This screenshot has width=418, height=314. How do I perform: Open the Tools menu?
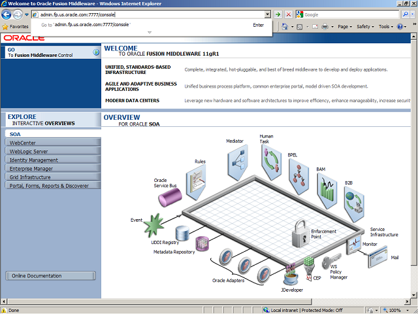tap(386, 27)
